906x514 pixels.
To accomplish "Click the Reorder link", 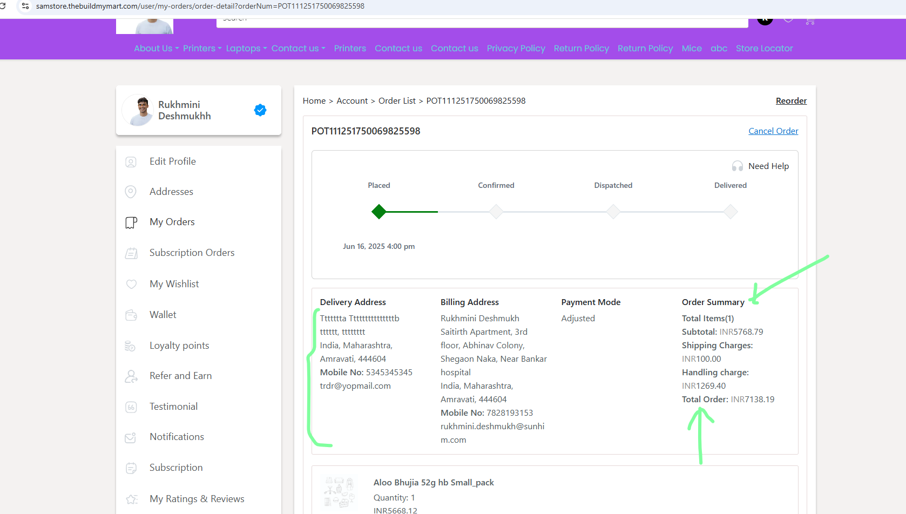I will tap(792, 101).
